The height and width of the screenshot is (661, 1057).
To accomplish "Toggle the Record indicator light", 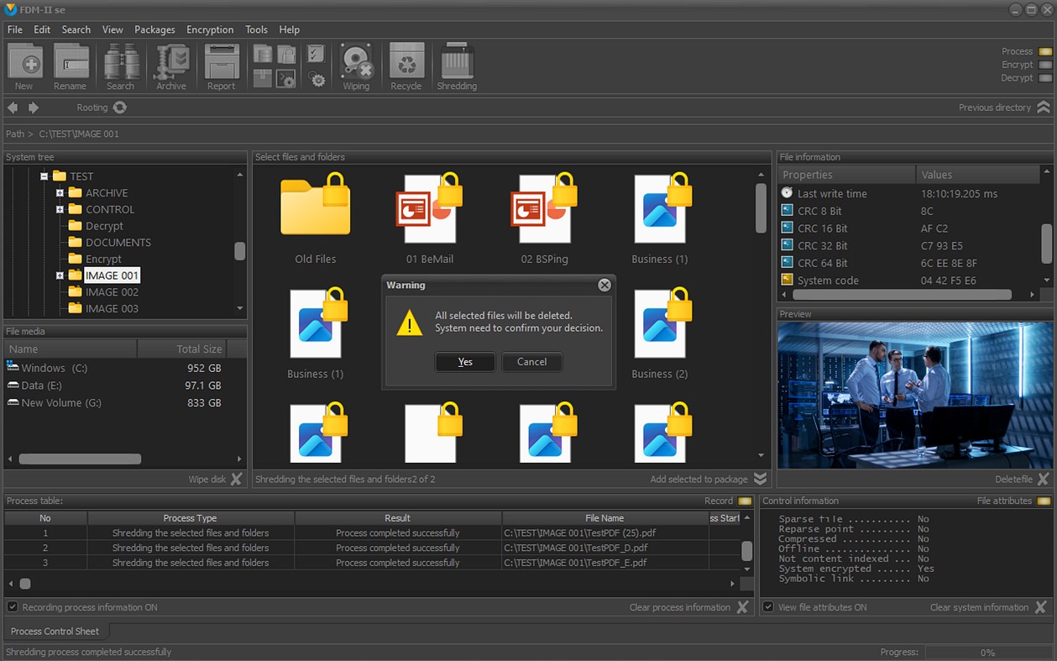I will [x=743, y=500].
